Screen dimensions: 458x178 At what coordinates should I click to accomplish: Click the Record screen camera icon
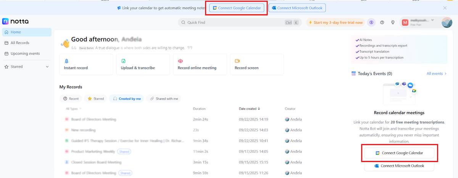[x=237, y=61]
